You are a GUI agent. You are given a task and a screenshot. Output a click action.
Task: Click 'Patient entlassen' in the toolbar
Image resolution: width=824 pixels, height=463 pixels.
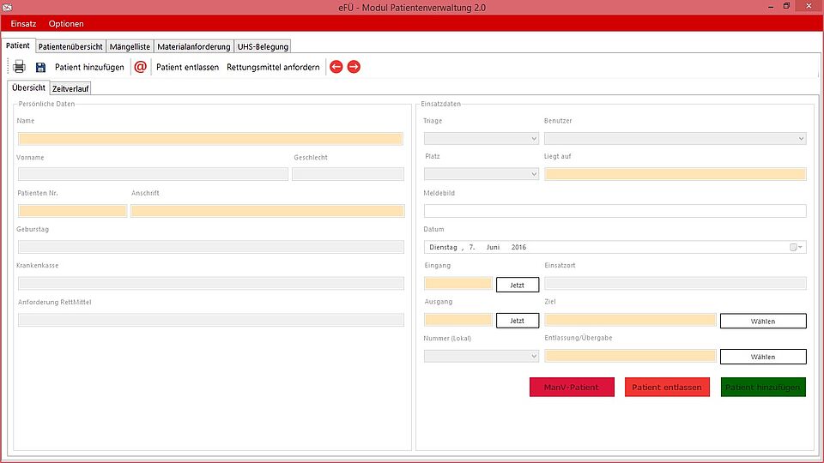pyautogui.click(x=188, y=67)
